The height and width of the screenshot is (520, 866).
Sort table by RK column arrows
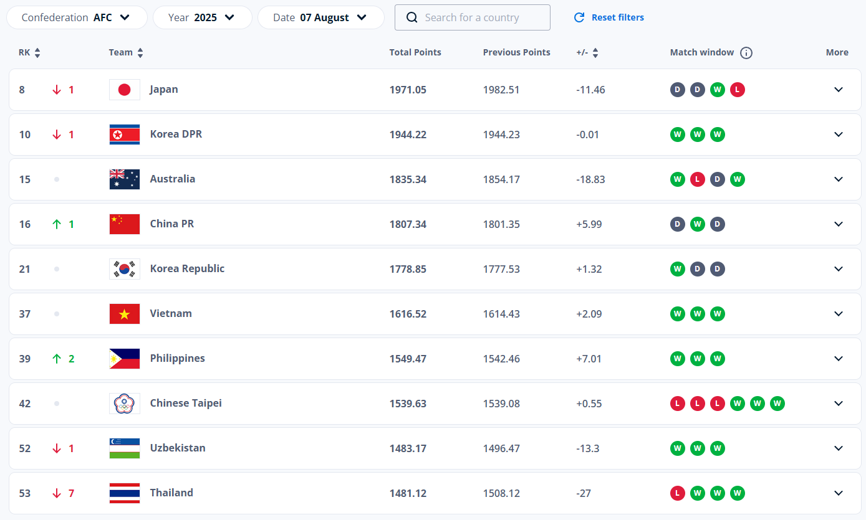point(37,53)
